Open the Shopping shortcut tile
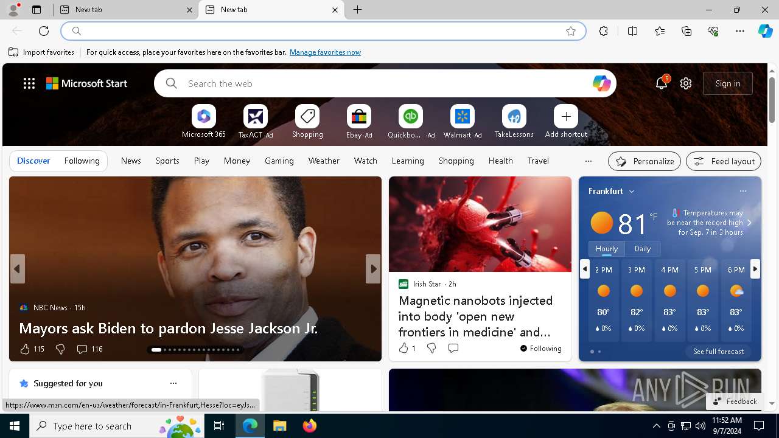This screenshot has width=779, height=438. (307, 116)
